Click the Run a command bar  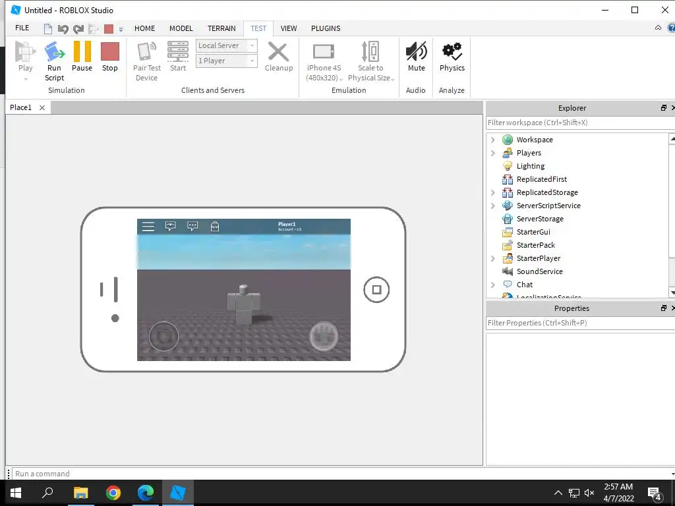342,474
